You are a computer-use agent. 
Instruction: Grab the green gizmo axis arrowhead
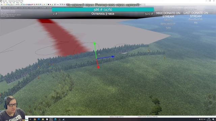pyautogui.click(x=94, y=44)
